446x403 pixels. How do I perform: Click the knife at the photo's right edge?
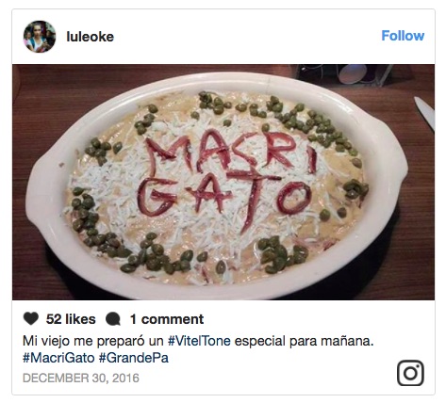click(425, 112)
